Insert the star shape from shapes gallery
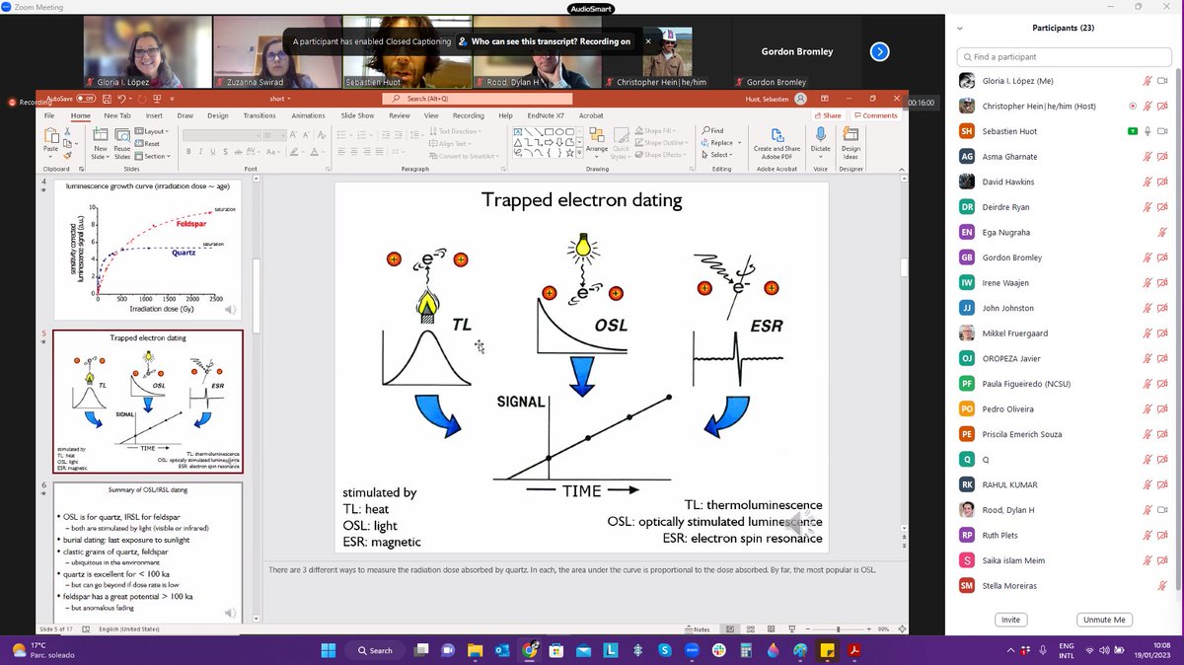 569,152
